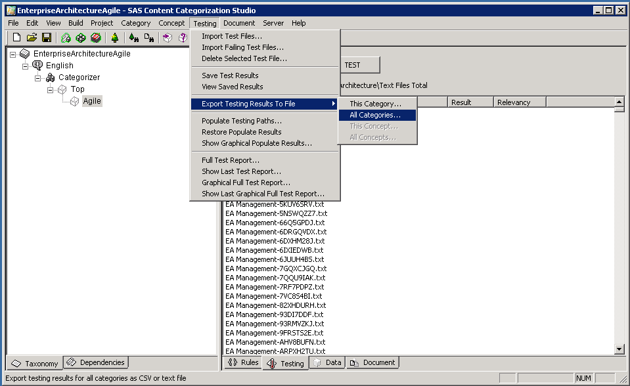Select Show Graphical Populate Results…
This screenshot has height=386, width=630.
tap(265, 143)
